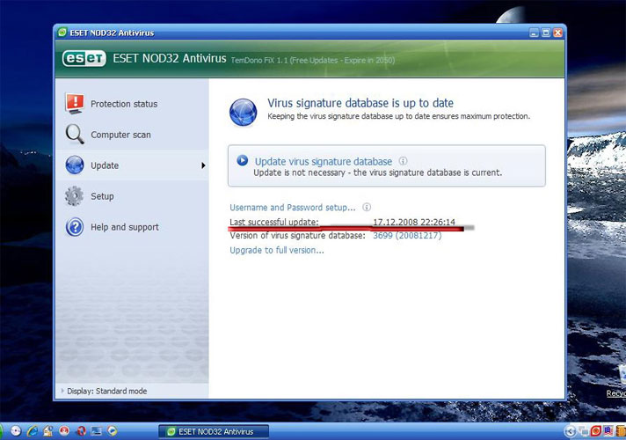Toggle the Display: Standard mode selector
This screenshot has height=440, width=626.
(x=103, y=391)
